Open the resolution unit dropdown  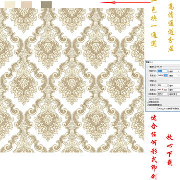174,94
